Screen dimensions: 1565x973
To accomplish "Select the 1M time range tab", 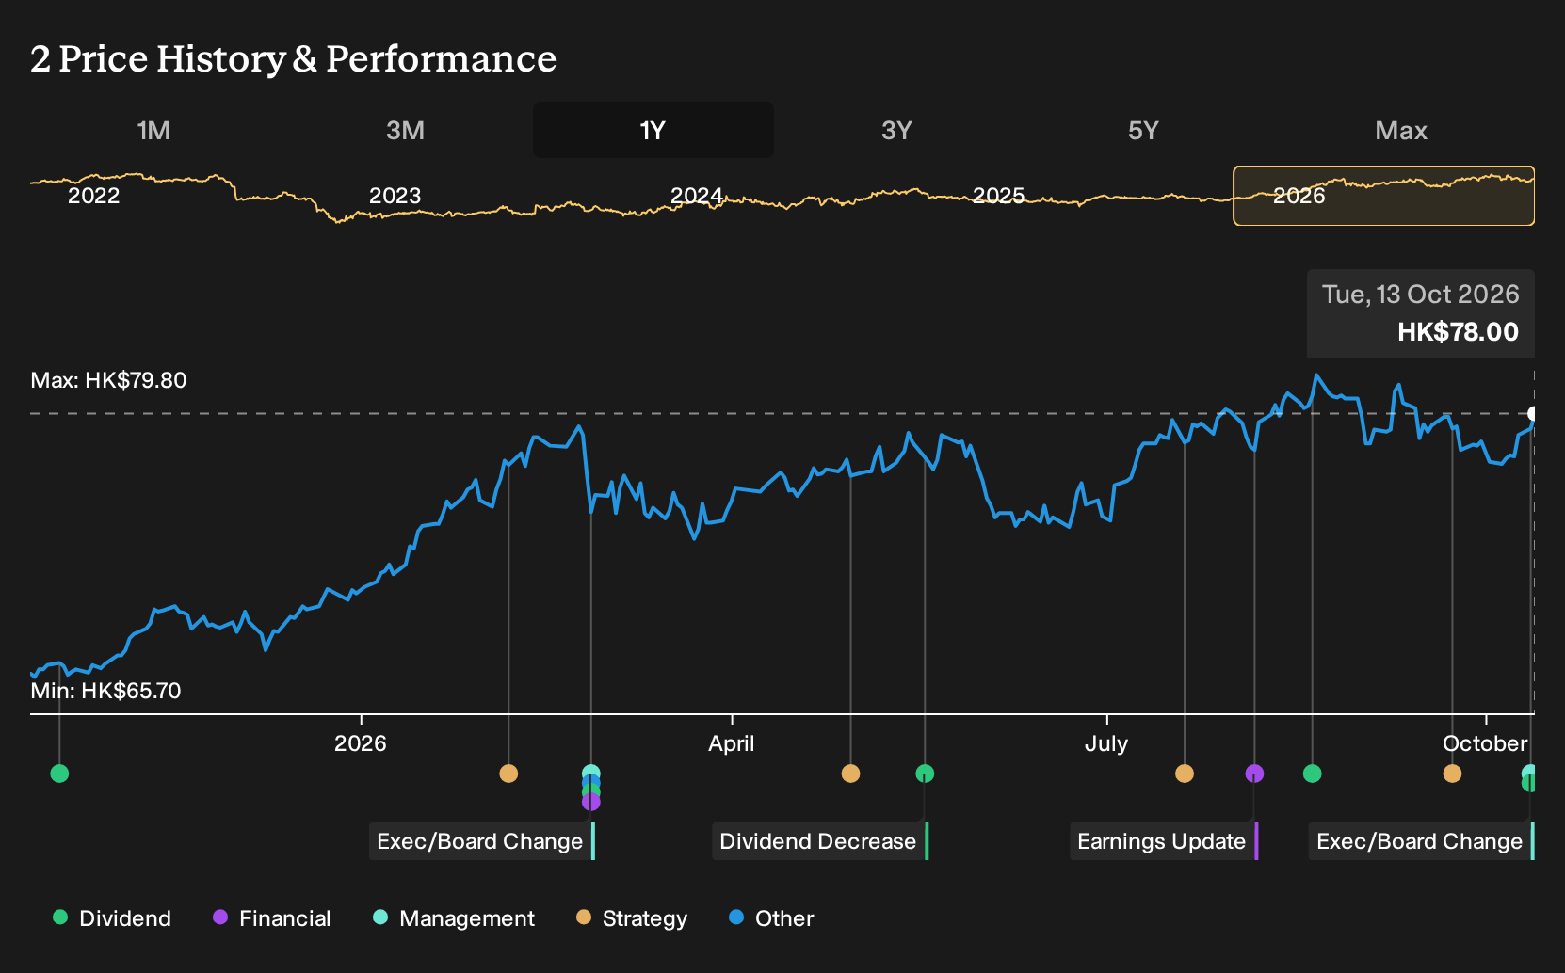I will pos(153,130).
